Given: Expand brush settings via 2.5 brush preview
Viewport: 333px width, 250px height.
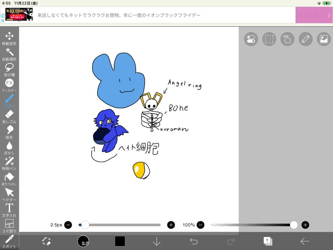Looking at the screenshot, I should tap(83, 241).
